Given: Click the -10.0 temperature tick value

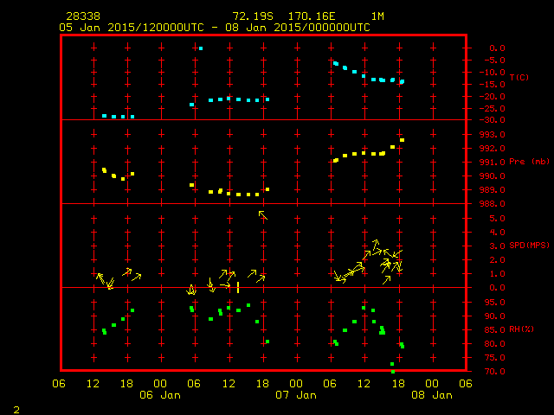Looking at the screenshot, I should [x=493, y=73].
